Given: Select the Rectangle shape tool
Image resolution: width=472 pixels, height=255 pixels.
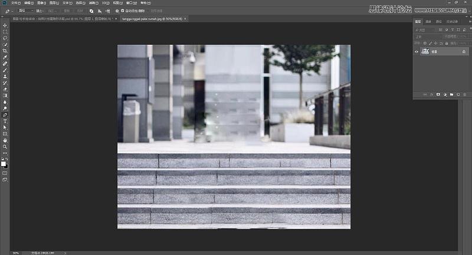Looking at the screenshot, I should [x=5, y=134].
